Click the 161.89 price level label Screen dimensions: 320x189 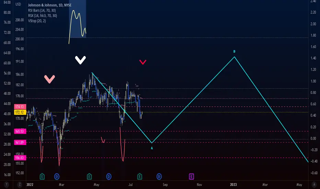point(20,142)
